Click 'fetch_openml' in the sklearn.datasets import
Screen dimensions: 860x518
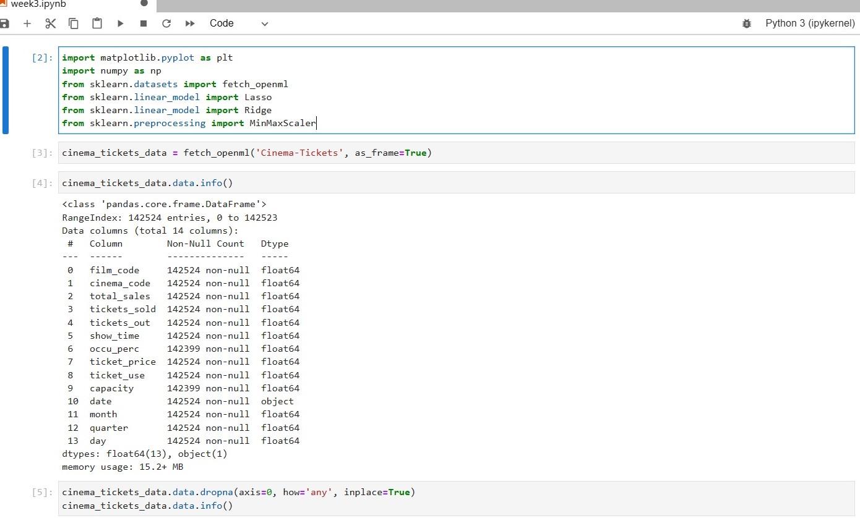click(255, 84)
